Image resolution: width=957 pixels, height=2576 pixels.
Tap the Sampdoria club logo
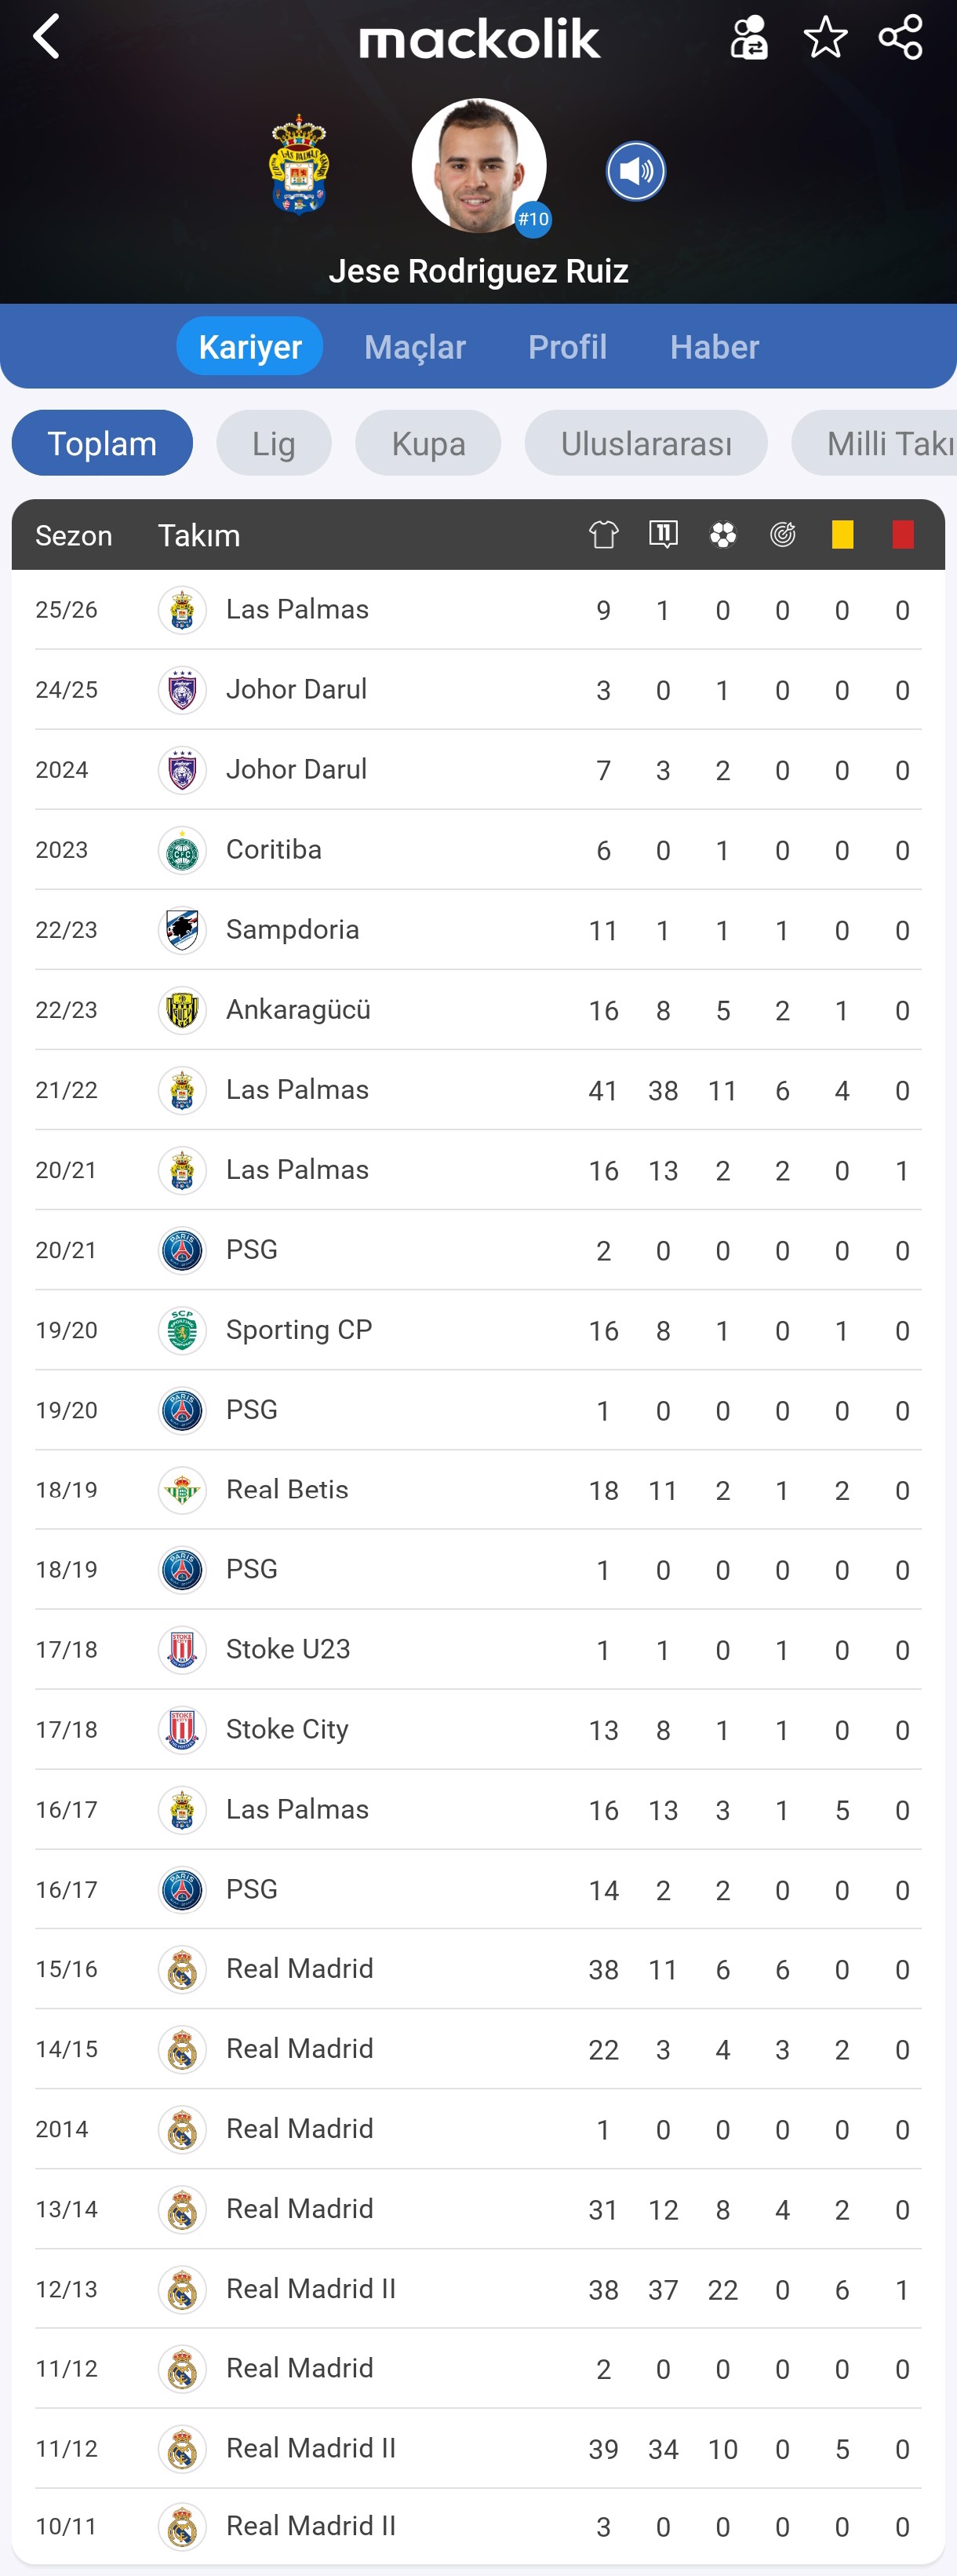coord(182,930)
